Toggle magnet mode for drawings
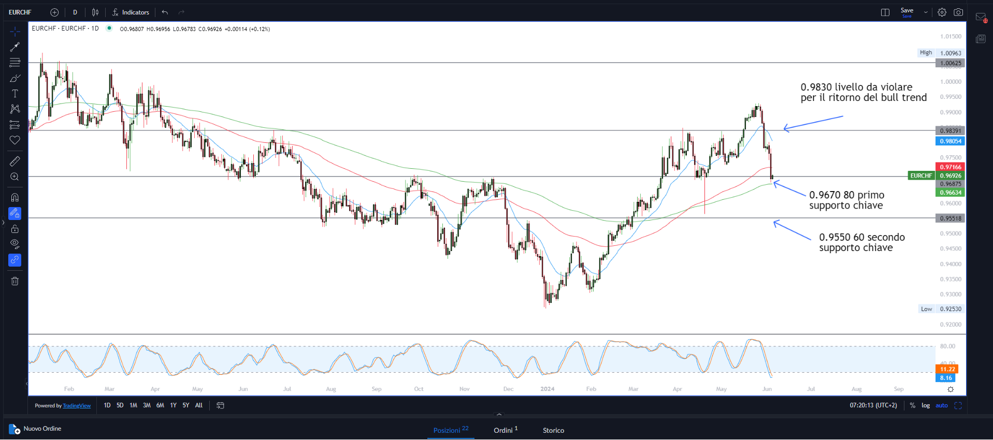The image size is (993, 440). pyautogui.click(x=15, y=197)
